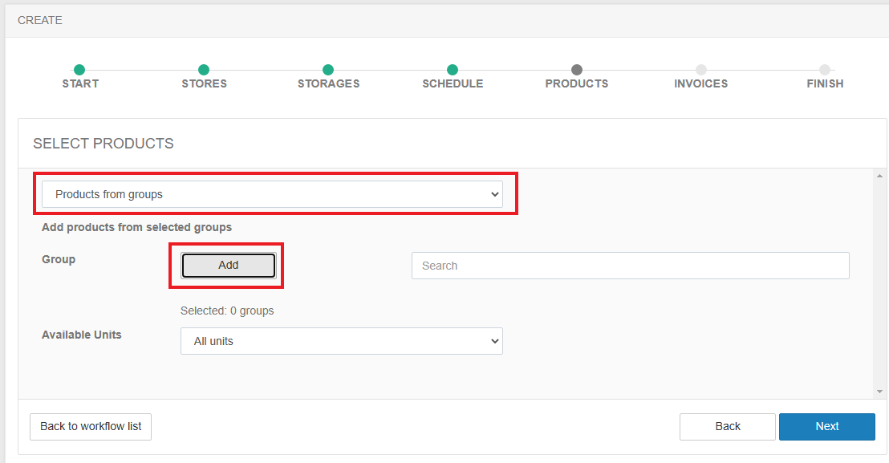Click the green SCHEDULE step dot
Screen dimensions: 889x463
pyautogui.click(x=453, y=70)
